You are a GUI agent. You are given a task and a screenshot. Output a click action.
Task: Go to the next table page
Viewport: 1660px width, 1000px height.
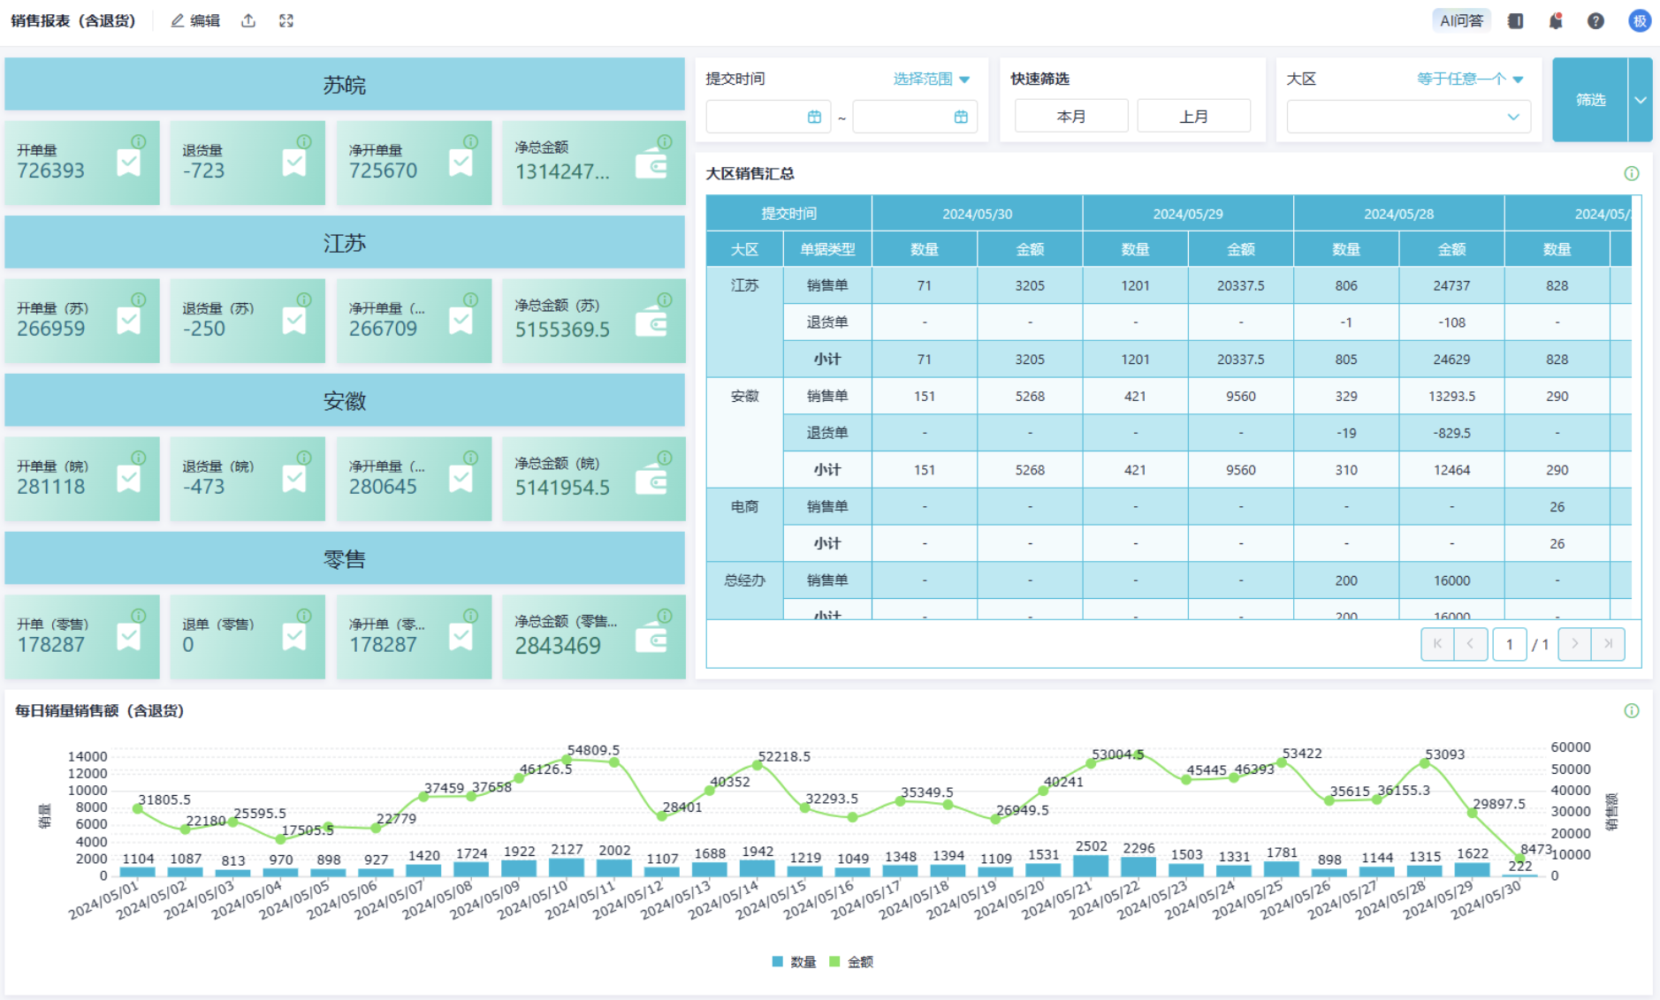(x=1574, y=644)
